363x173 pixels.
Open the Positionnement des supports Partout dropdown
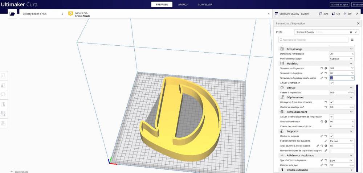click(x=342, y=141)
